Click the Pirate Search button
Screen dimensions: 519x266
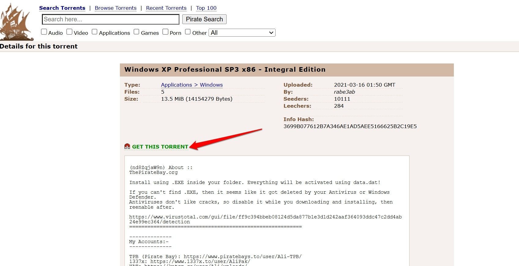point(204,19)
